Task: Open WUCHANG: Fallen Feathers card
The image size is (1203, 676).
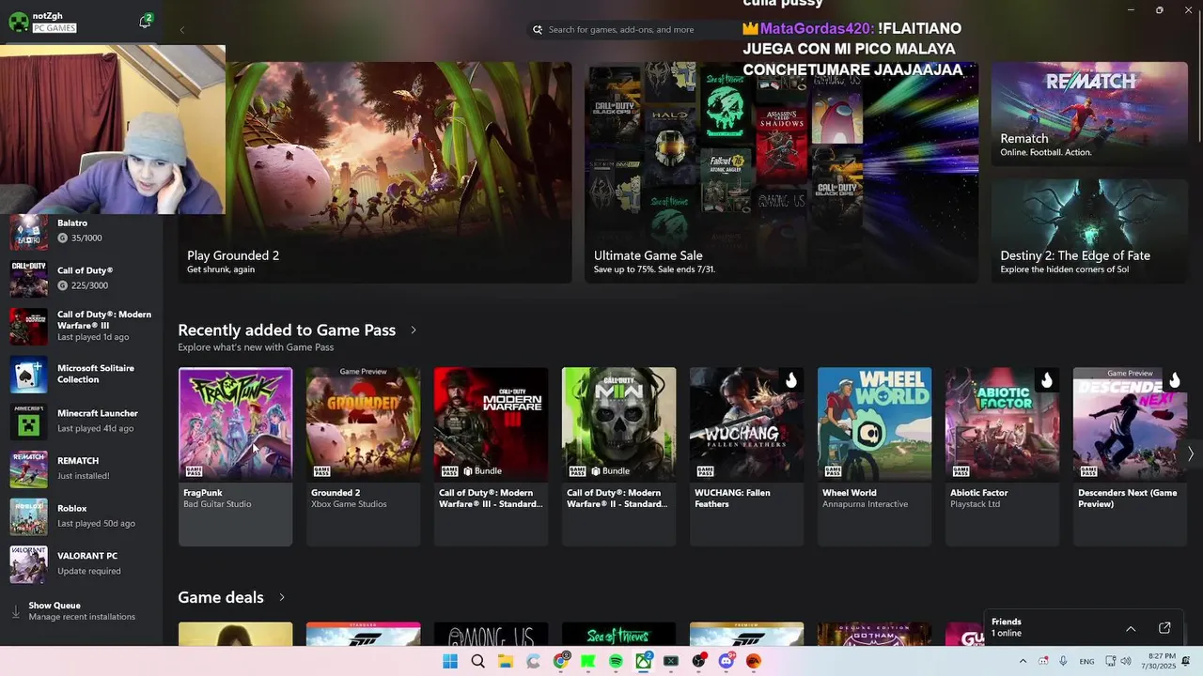Action: [746, 456]
